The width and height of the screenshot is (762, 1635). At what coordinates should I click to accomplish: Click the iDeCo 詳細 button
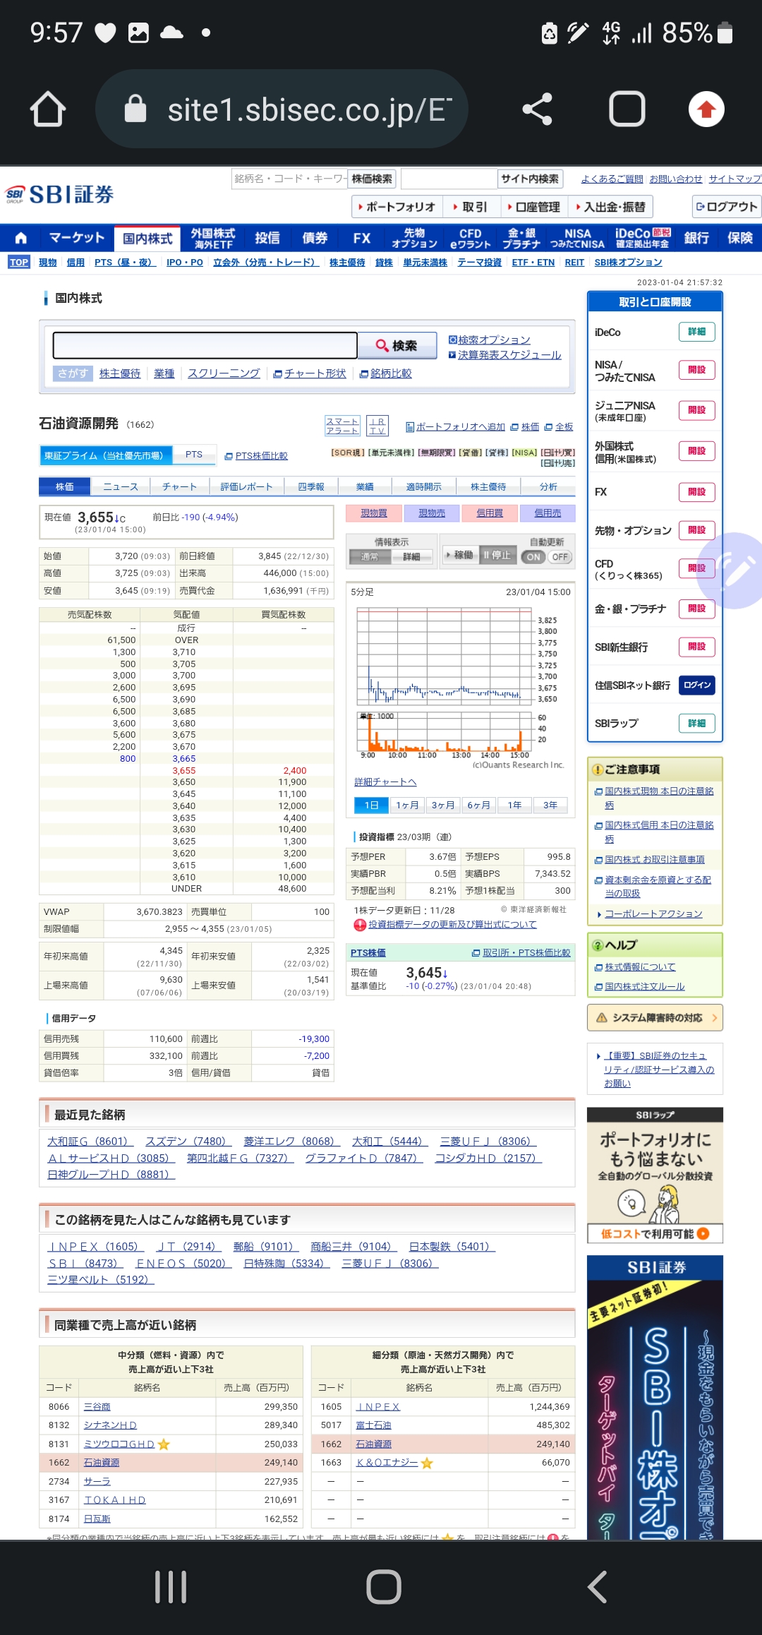(696, 332)
